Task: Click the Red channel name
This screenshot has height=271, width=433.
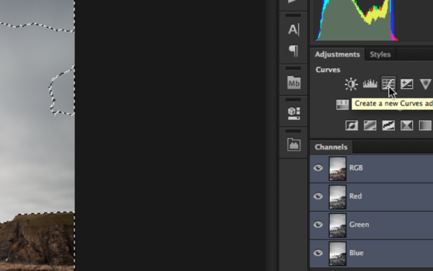Action: pos(355,197)
